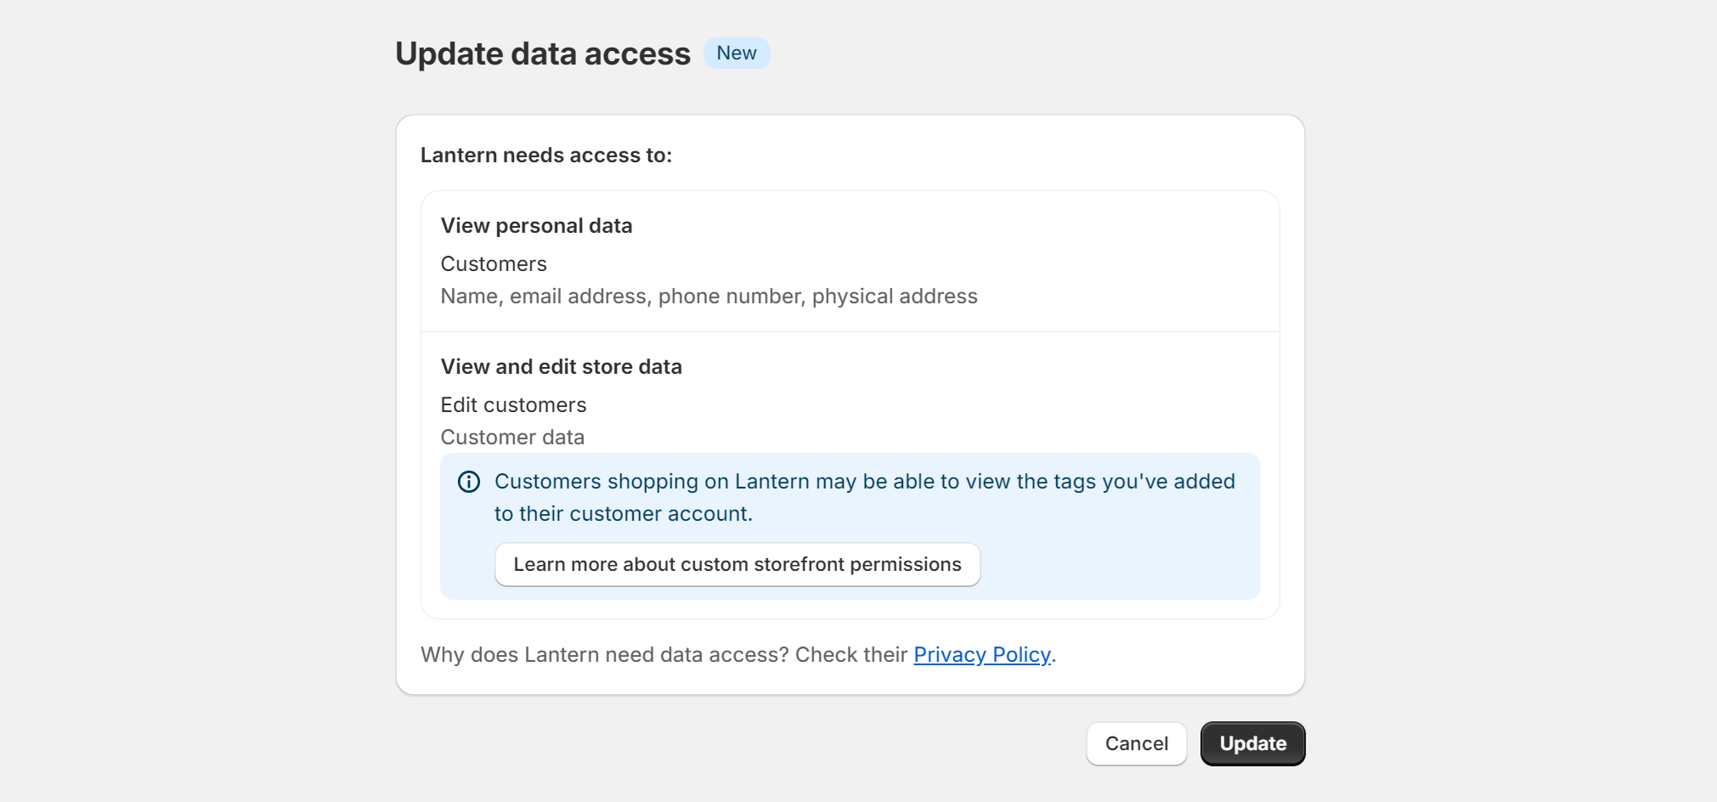Click the banner text about customer tags

click(865, 497)
